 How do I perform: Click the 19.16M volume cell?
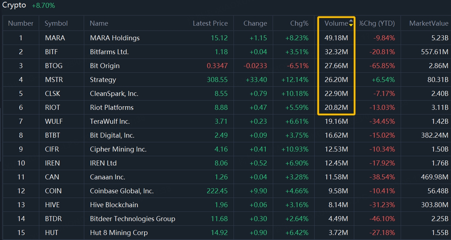(336, 121)
